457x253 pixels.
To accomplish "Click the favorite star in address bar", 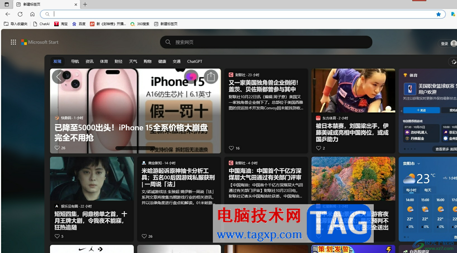I will (x=439, y=14).
